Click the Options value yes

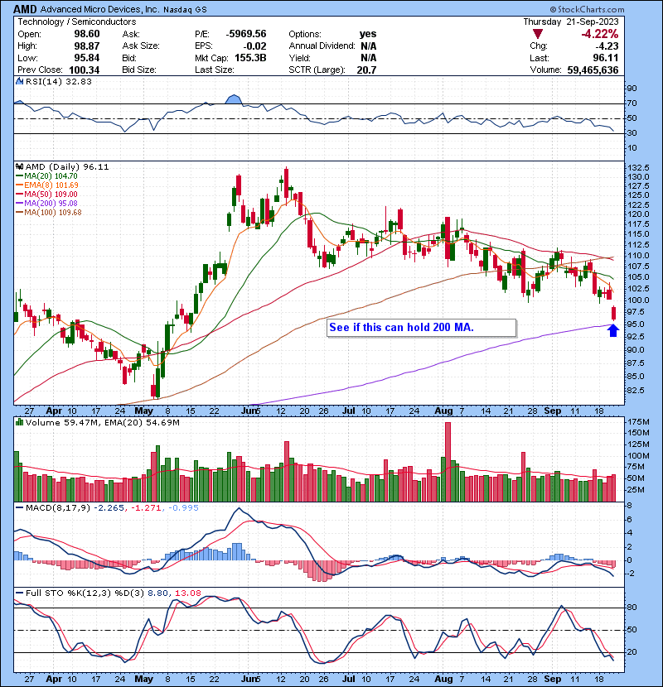[x=368, y=34]
